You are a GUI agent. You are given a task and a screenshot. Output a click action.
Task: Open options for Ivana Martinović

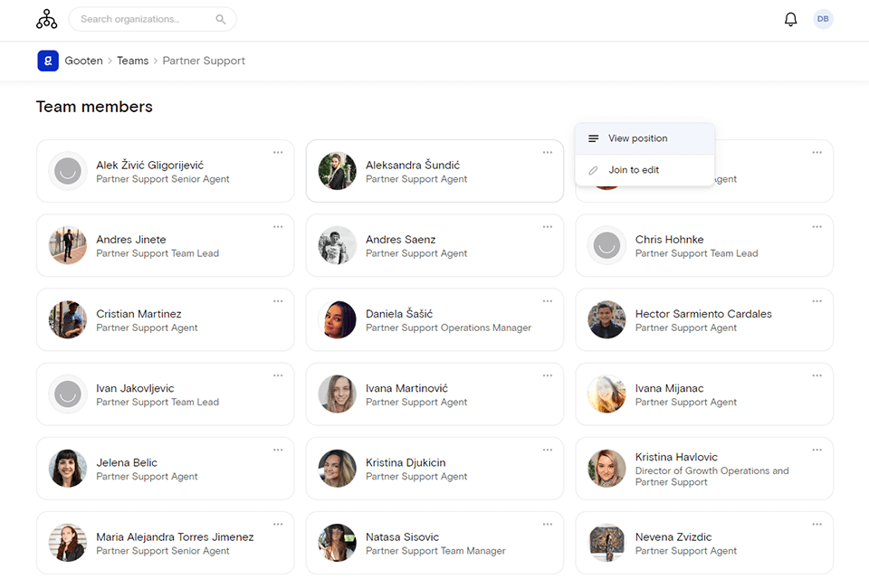point(547,375)
